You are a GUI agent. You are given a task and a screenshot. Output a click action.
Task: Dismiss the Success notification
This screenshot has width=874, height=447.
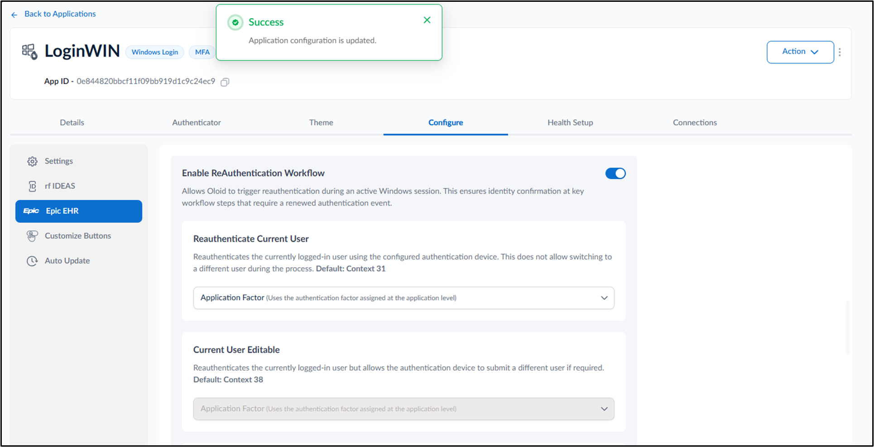point(427,20)
